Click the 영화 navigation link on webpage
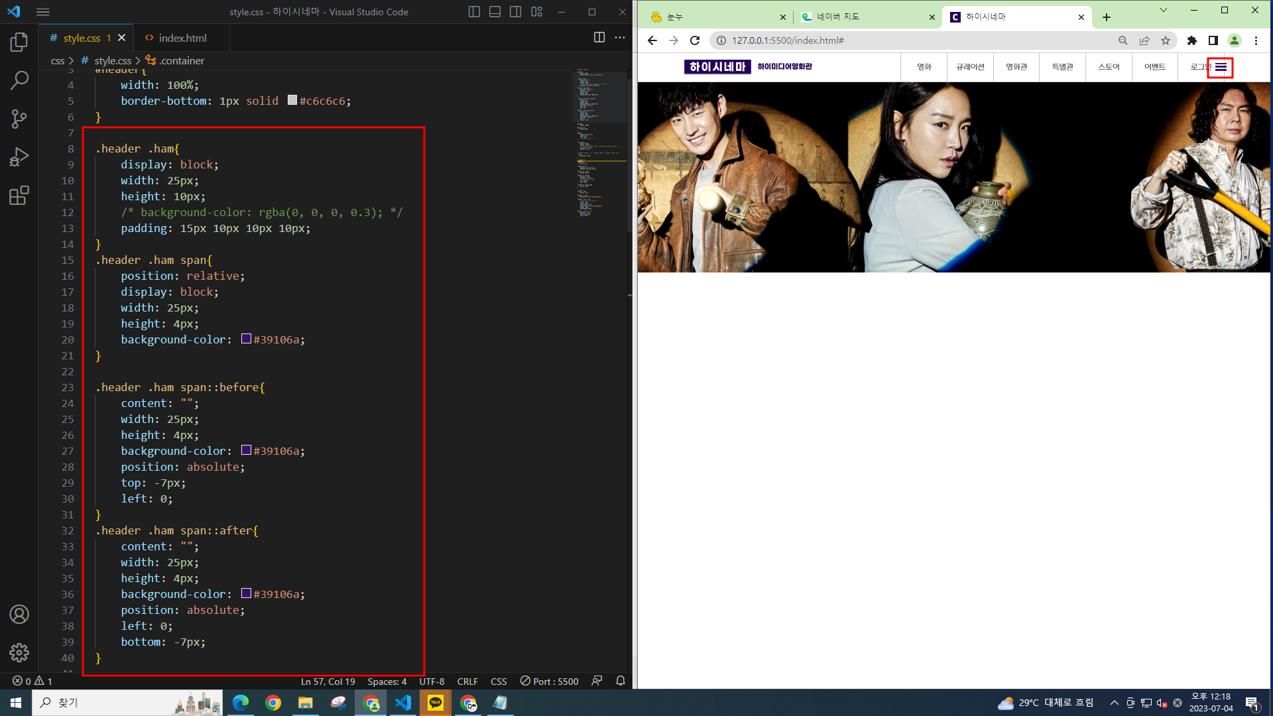Screen dimensions: 1273x716 924,67
